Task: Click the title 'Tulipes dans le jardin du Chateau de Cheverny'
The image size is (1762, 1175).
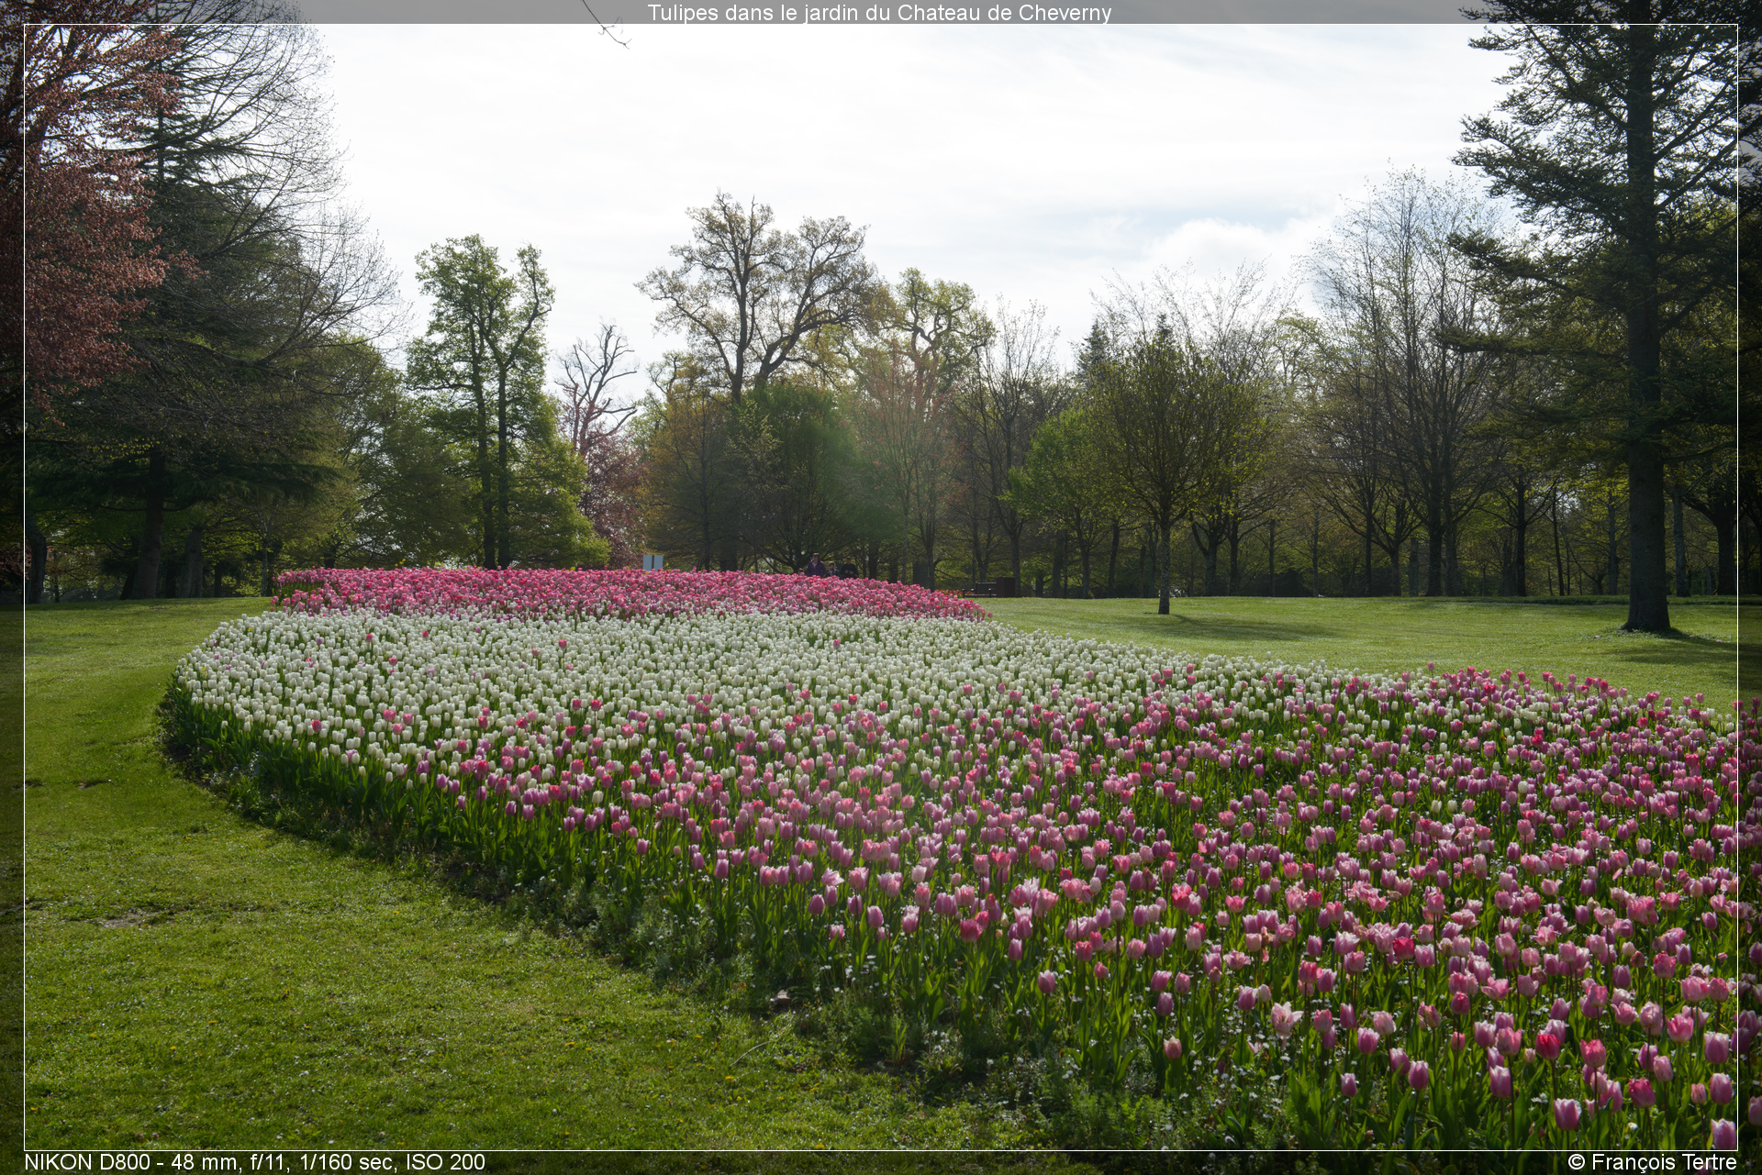Action: (x=879, y=13)
